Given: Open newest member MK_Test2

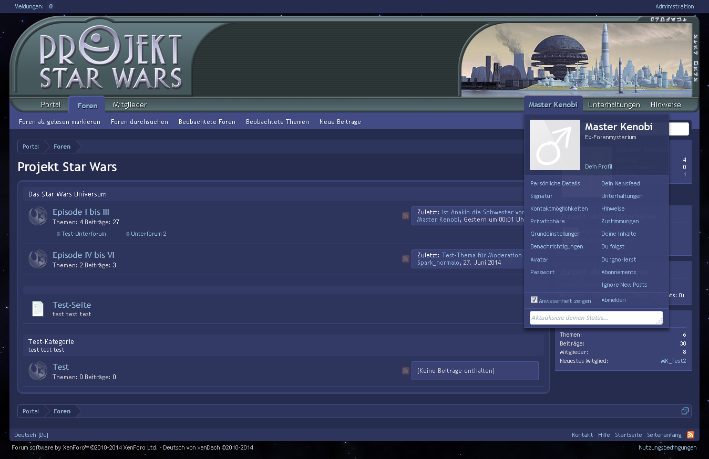Looking at the screenshot, I should pyautogui.click(x=673, y=361).
